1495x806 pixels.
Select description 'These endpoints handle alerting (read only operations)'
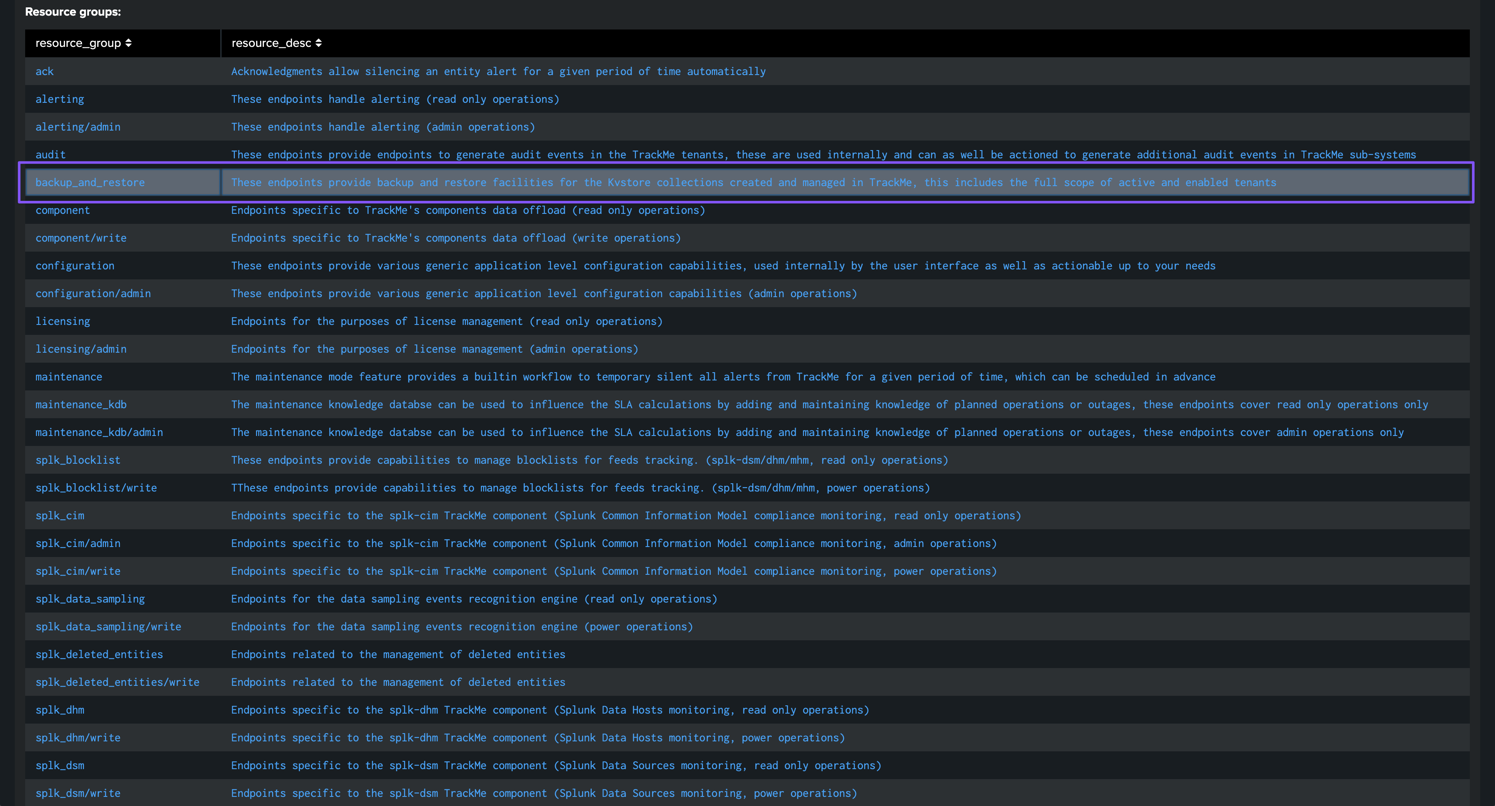395,99
